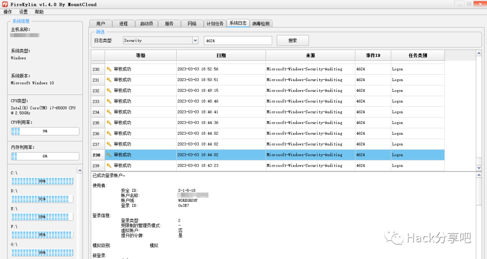
Task: Open the 设置 menu
Action: pyautogui.click(x=23, y=12)
